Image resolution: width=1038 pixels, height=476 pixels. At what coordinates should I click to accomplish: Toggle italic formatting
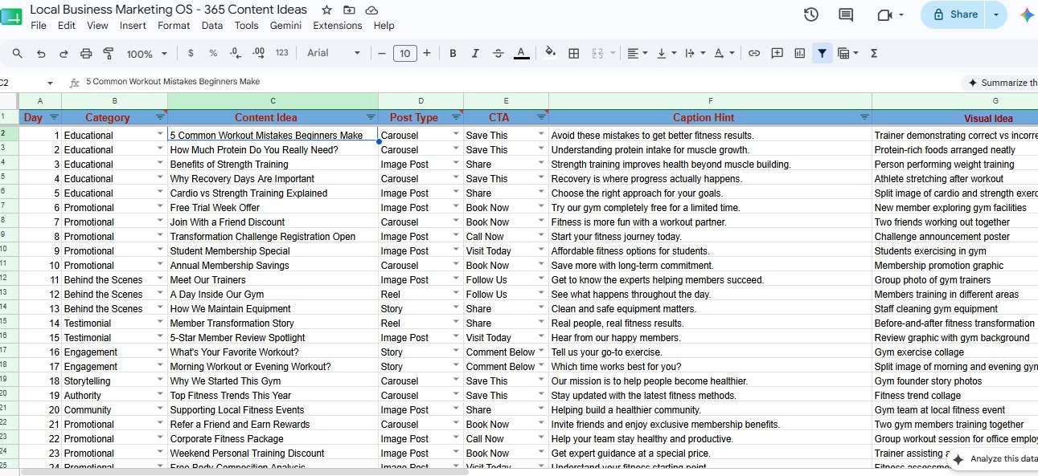(476, 54)
